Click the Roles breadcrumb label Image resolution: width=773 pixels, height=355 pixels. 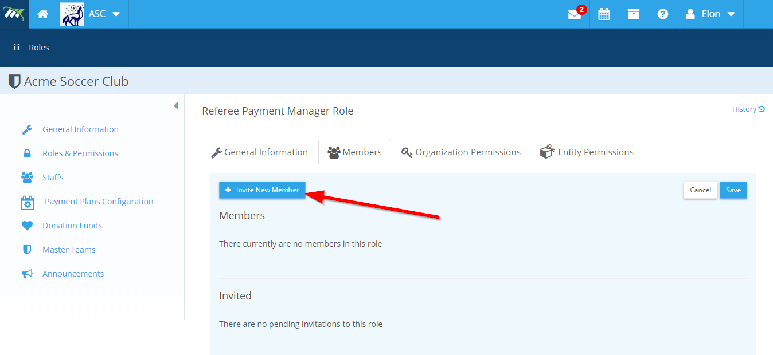[39, 48]
